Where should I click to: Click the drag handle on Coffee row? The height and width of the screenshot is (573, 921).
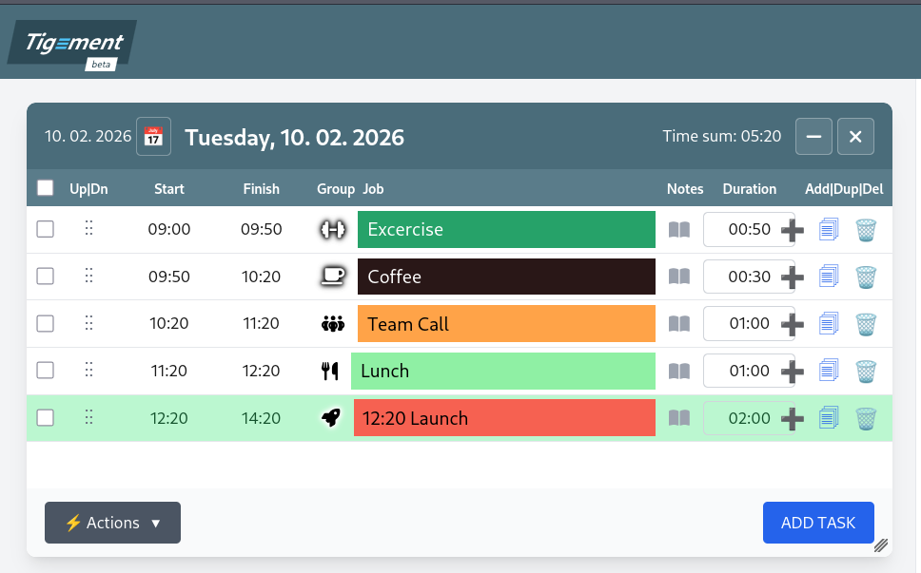click(88, 276)
